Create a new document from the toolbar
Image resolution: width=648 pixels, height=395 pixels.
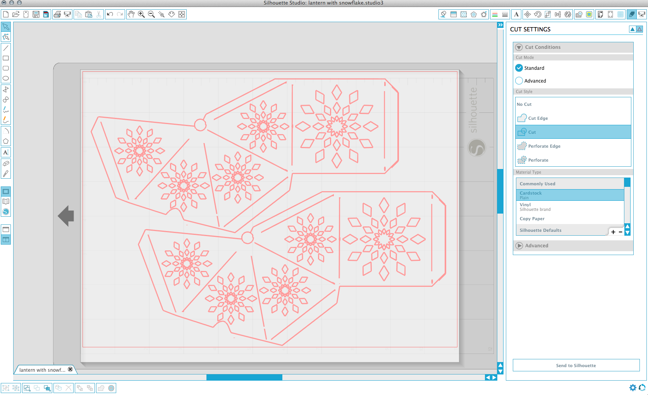point(6,14)
